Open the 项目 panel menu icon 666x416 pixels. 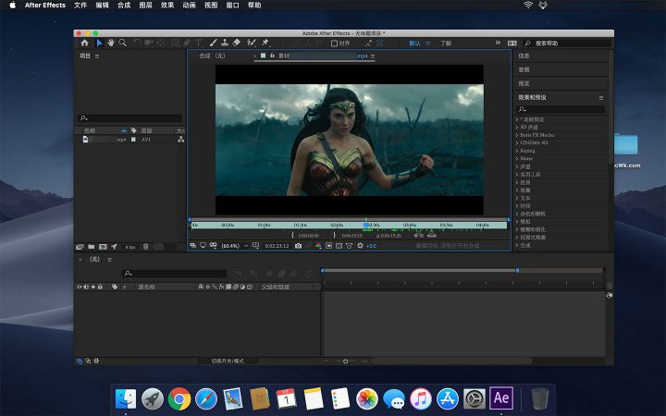click(97, 56)
